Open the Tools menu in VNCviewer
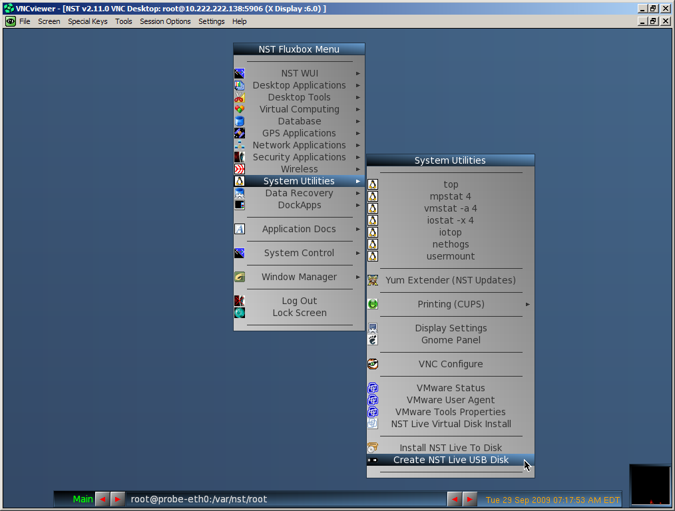675x511 pixels. pyautogui.click(x=122, y=21)
